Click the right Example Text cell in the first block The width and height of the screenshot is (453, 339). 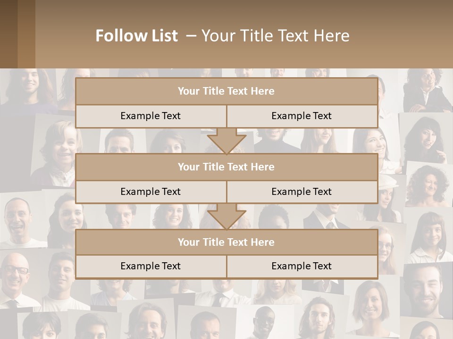302,116
